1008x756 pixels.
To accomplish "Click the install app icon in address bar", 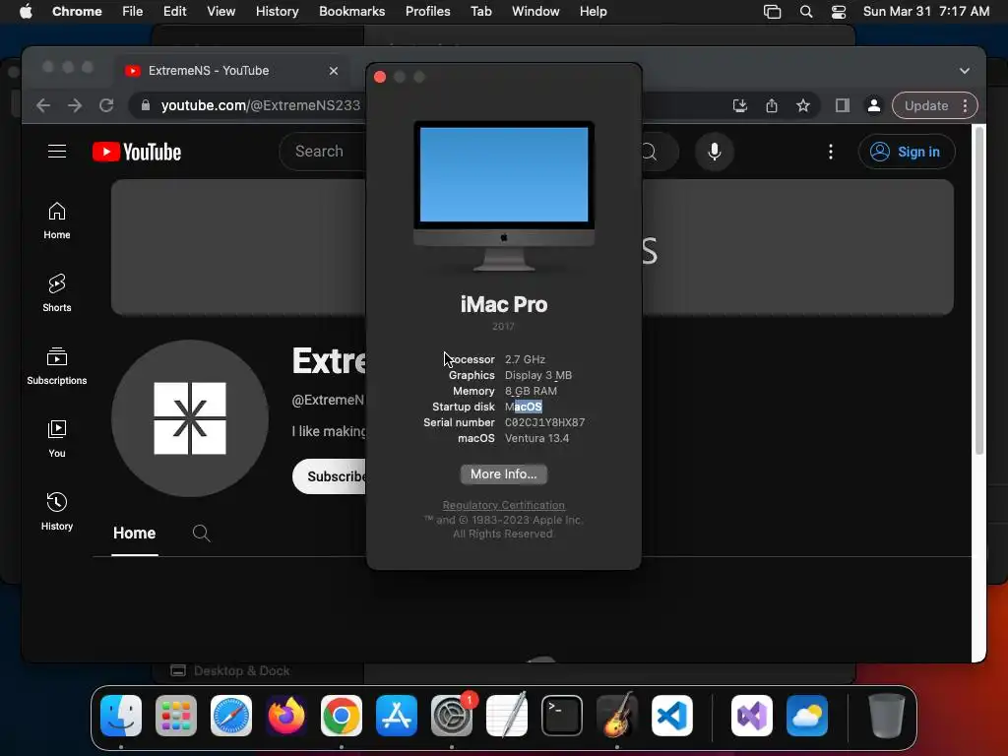I will click(x=740, y=105).
